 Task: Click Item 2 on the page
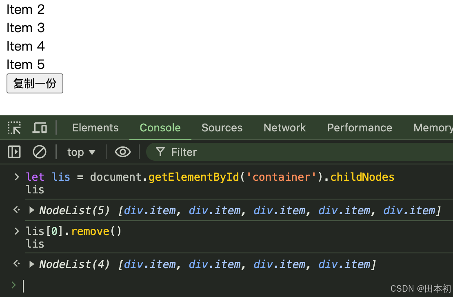click(x=26, y=9)
